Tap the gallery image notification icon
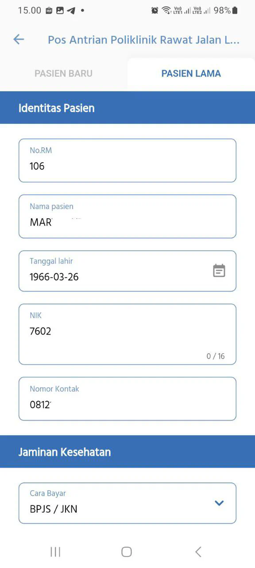This screenshot has height=568, width=255. tap(60, 11)
